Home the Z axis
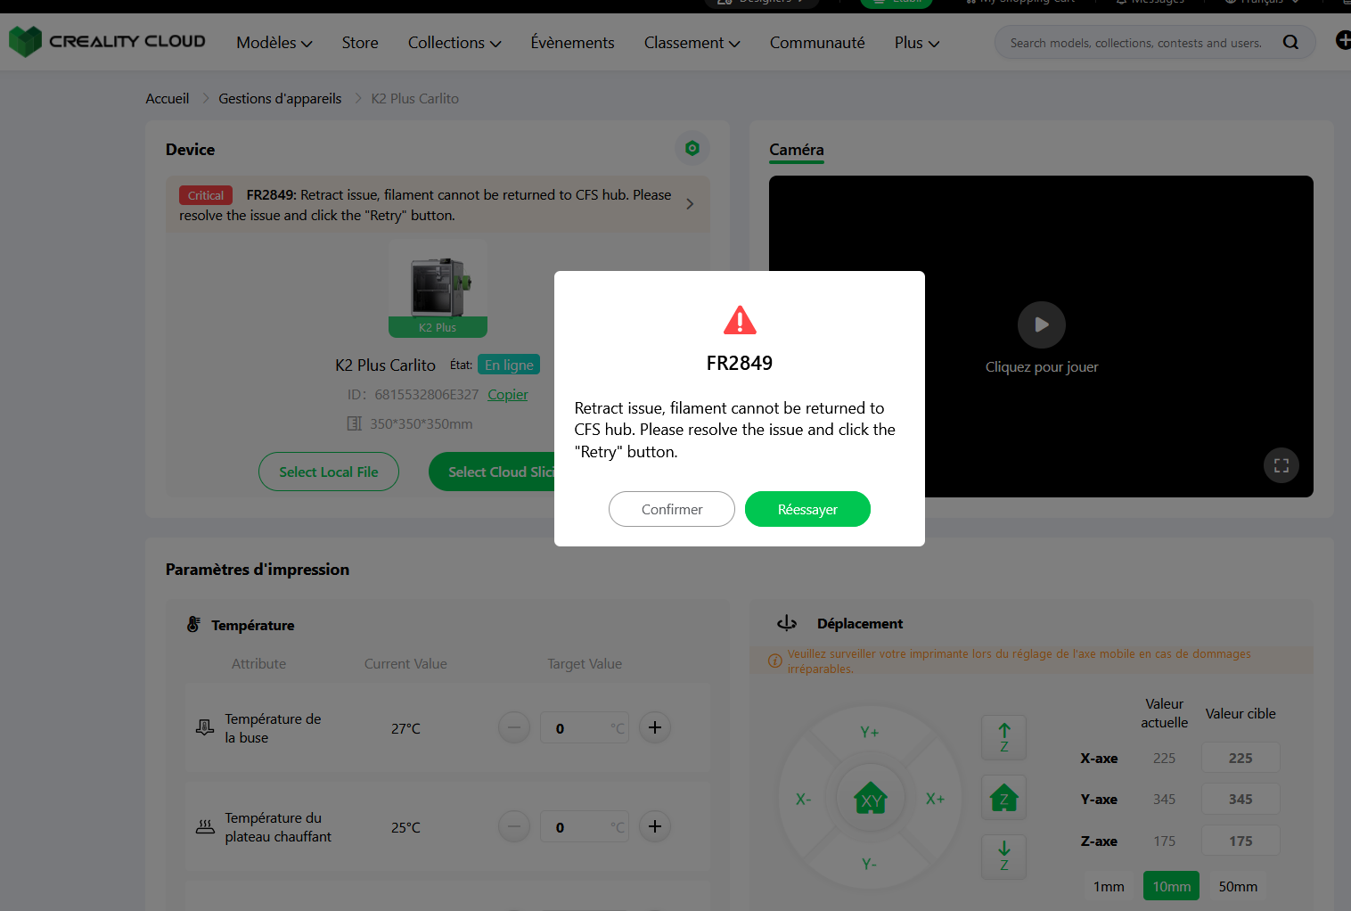This screenshot has width=1351, height=911. (1004, 799)
